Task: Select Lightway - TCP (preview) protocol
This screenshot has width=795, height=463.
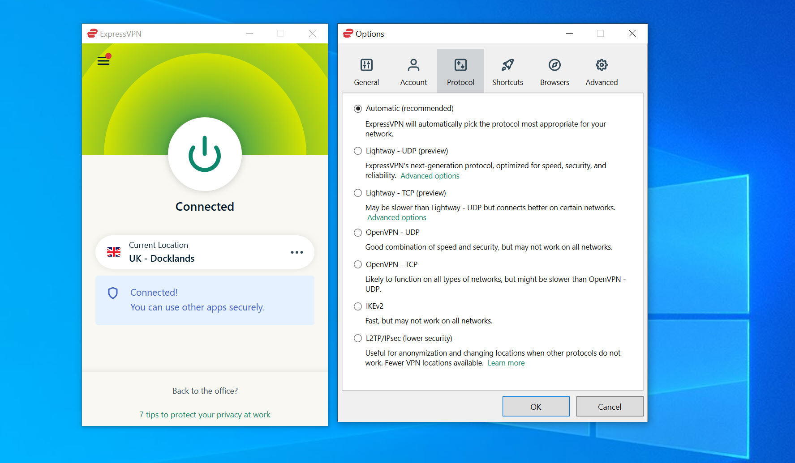Action: 358,193
